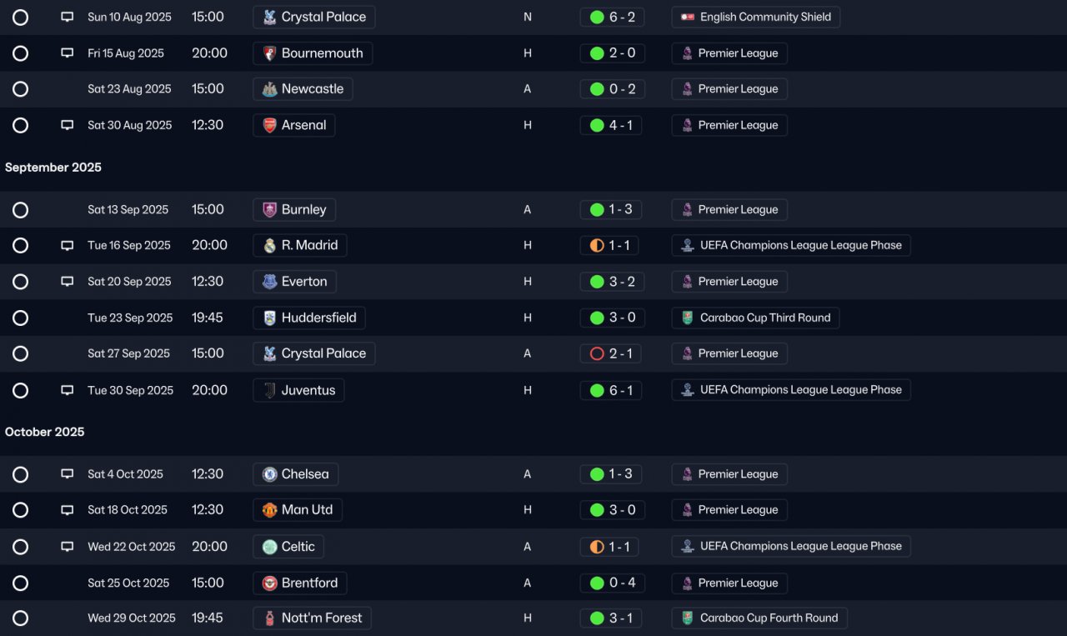Click the Man Utd crest icon
This screenshot has width=1067, height=636.
tap(269, 510)
